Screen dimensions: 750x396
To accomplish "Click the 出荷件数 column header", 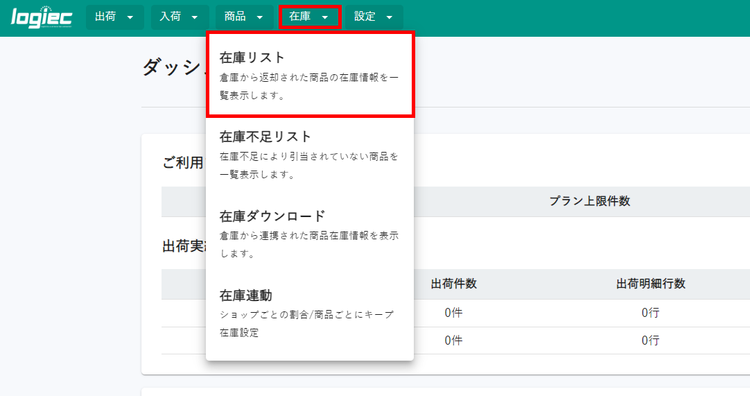I will pos(453,284).
